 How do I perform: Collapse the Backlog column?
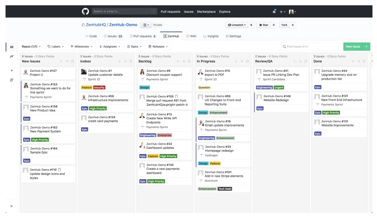click(183, 61)
